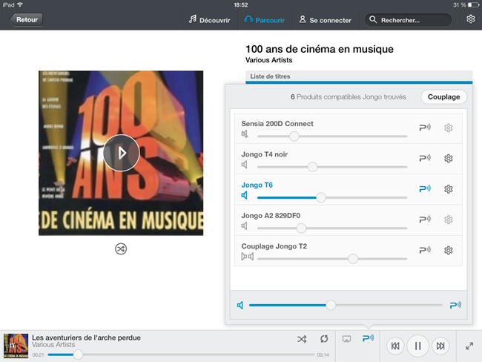
Task: Enable Jongo streaming on Jongo A2 829DF0
Action: (x=425, y=220)
